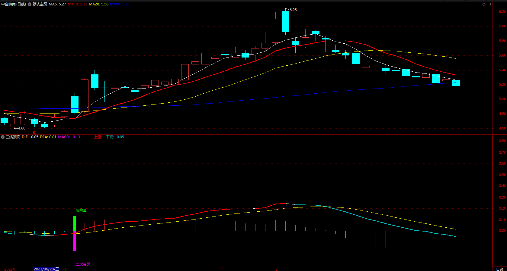Click the 5.00 price axis label
This screenshot has width=507, height=271.
click(x=502, y=99)
